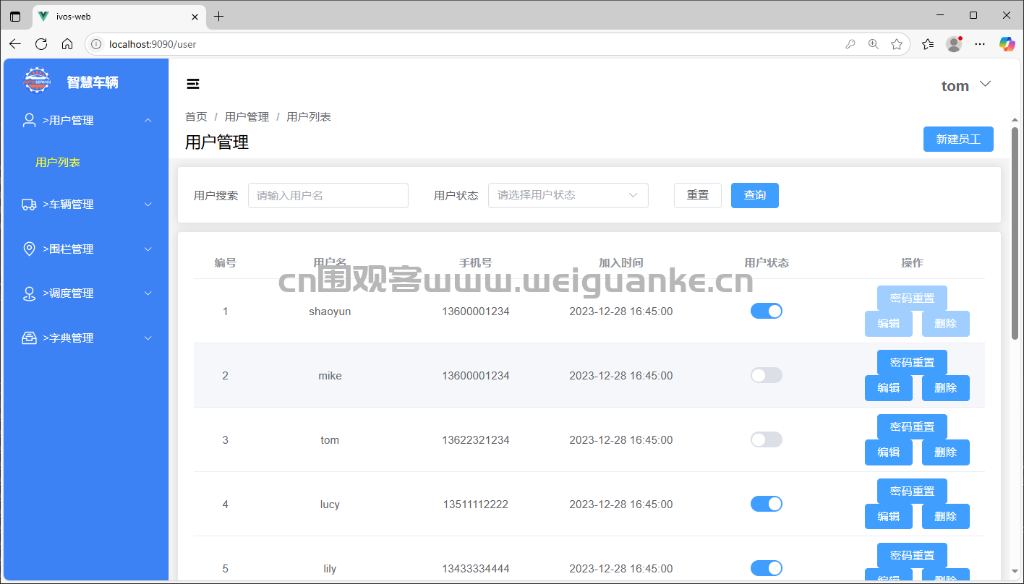Open the tom account dropdown arrow
The height and width of the screenshot is (584, 1024).
[x=985, y=85]
